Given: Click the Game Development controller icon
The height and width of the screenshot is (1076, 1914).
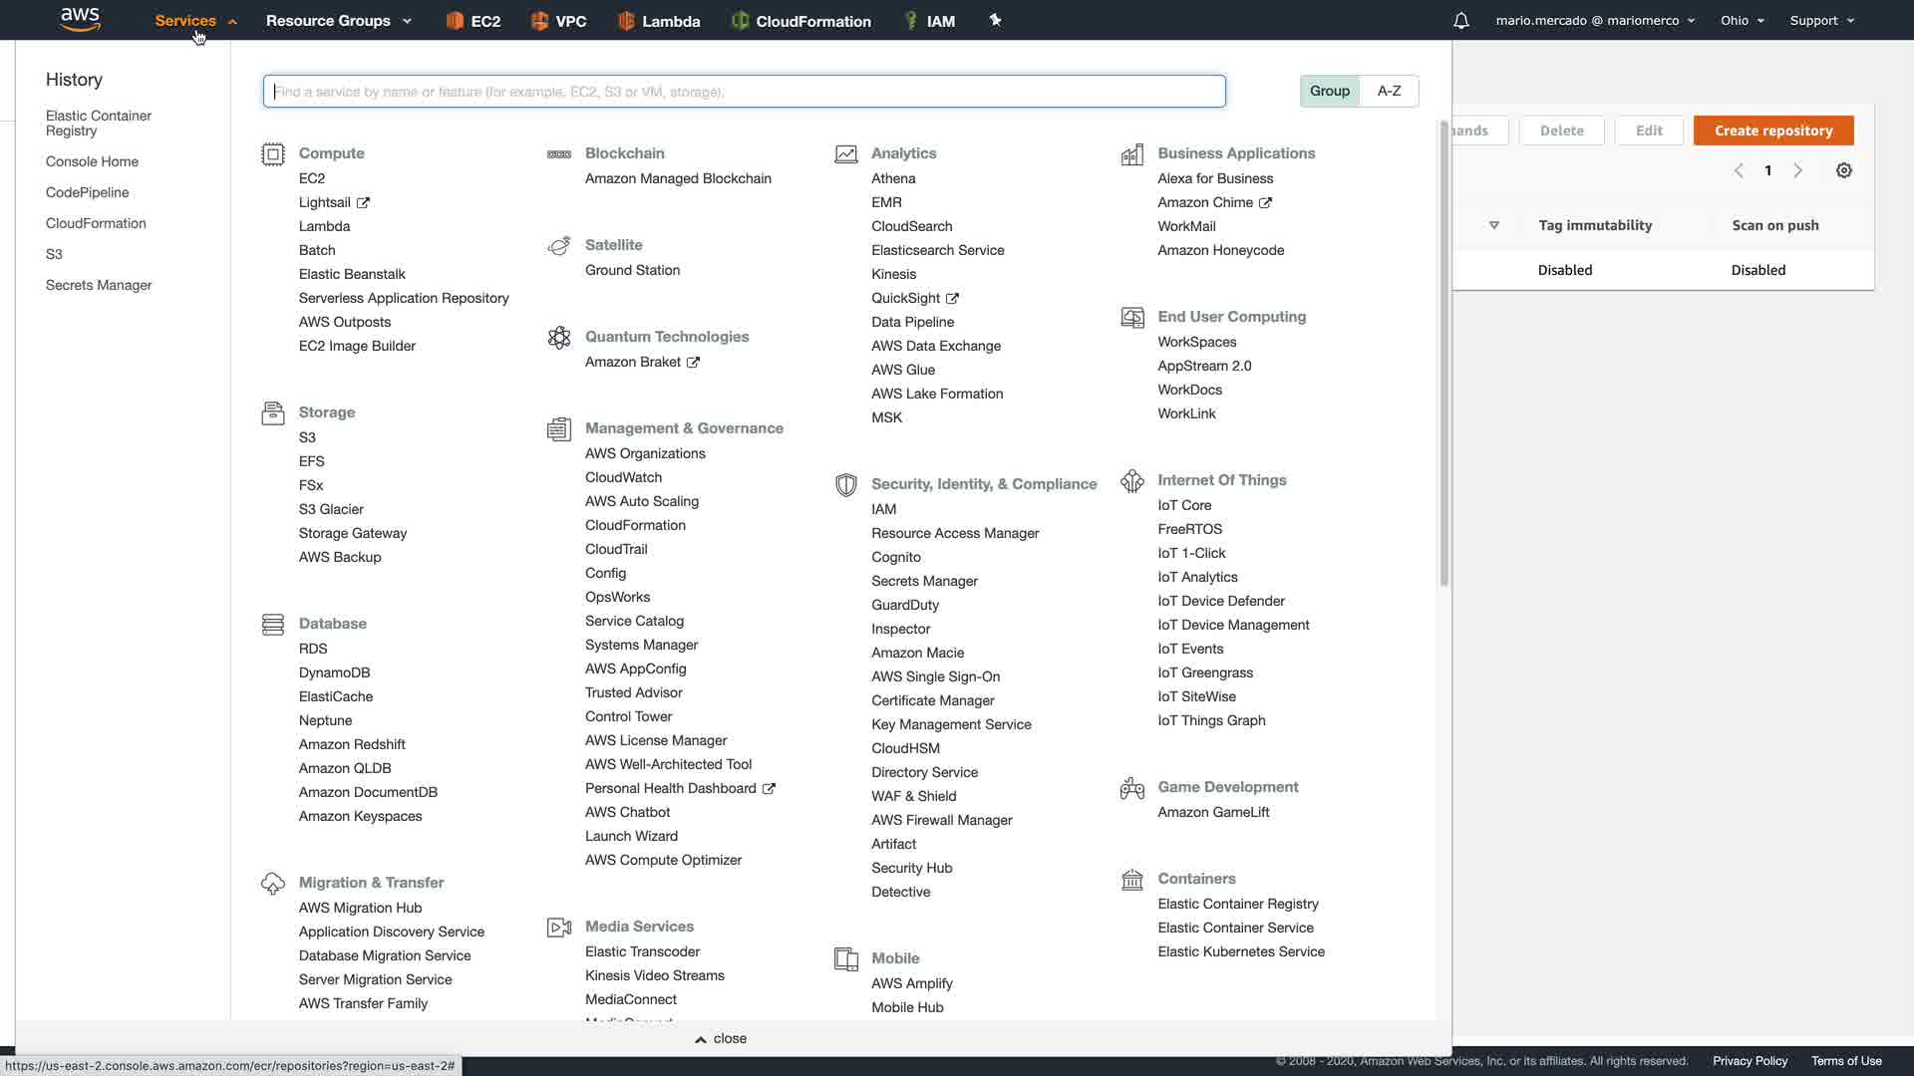Looking at the screenshot, I should pos(1131,788).
